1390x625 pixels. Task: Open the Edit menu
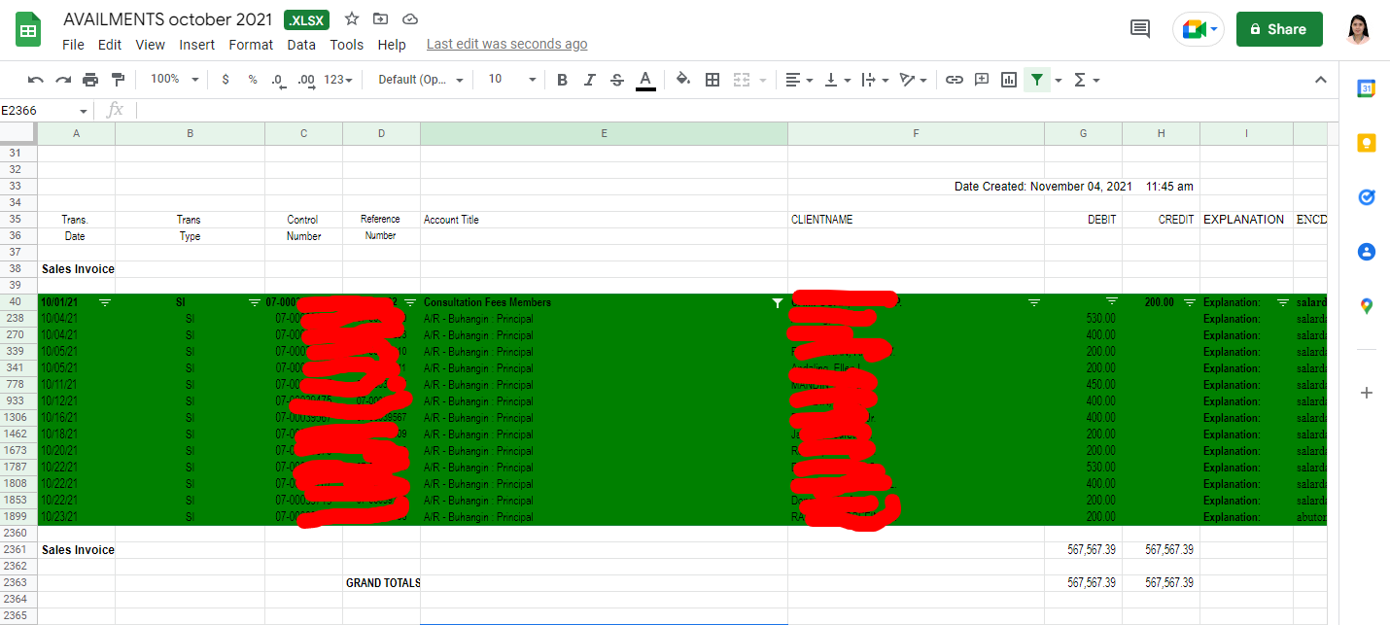point(110,45)
